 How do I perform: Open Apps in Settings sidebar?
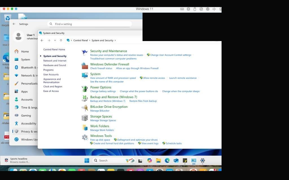[25, 91]
